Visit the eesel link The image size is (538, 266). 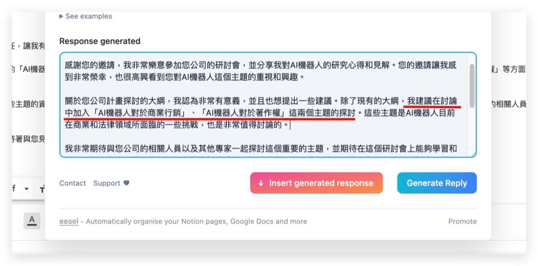[x=69, y=221]
